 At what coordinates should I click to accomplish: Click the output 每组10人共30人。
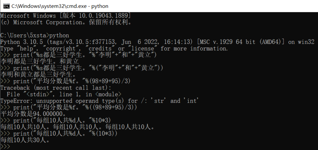(x=25, y=140)
